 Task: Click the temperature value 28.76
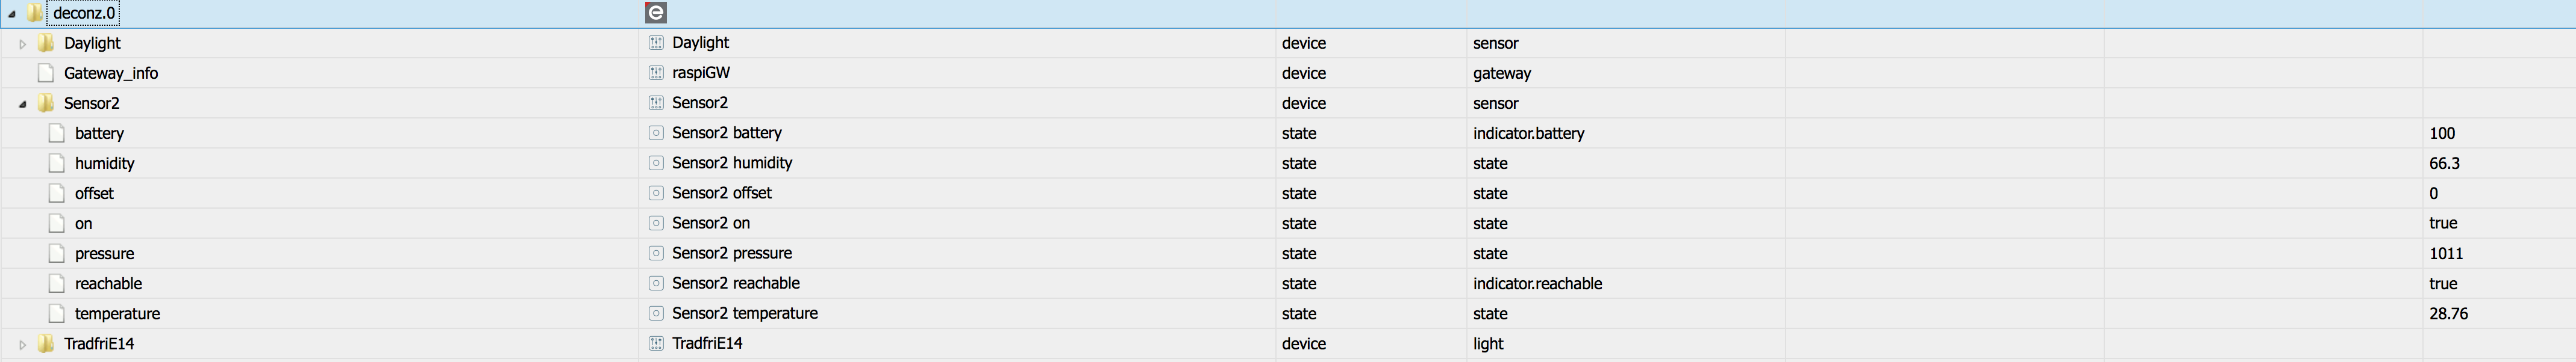pos(2448,313)
